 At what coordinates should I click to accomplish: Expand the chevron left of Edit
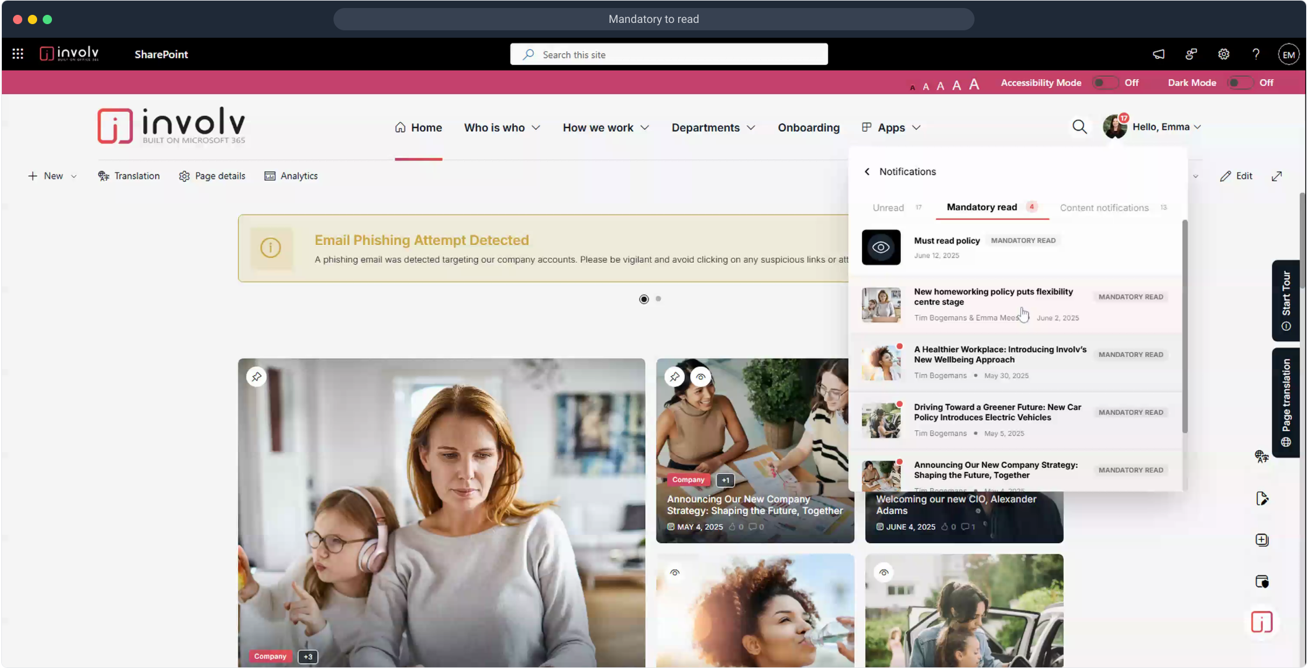tap(1195, 176)
